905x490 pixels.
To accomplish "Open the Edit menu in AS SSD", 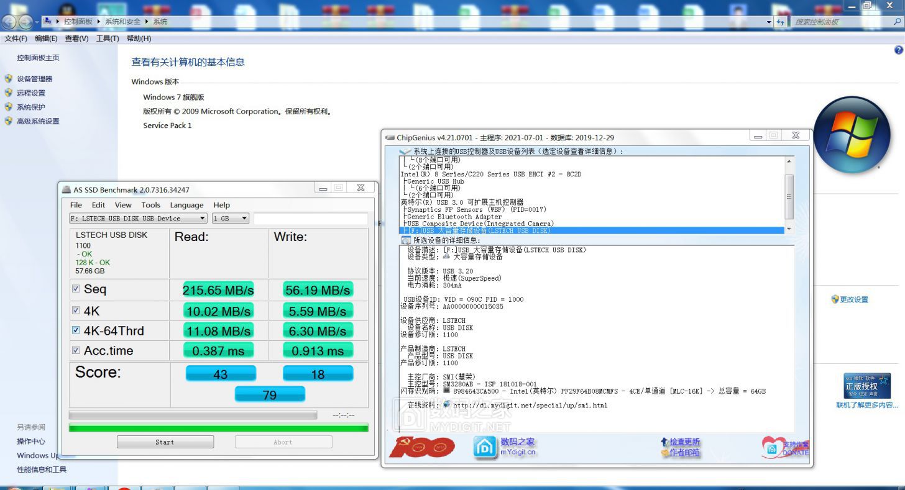I will point(98,205).
